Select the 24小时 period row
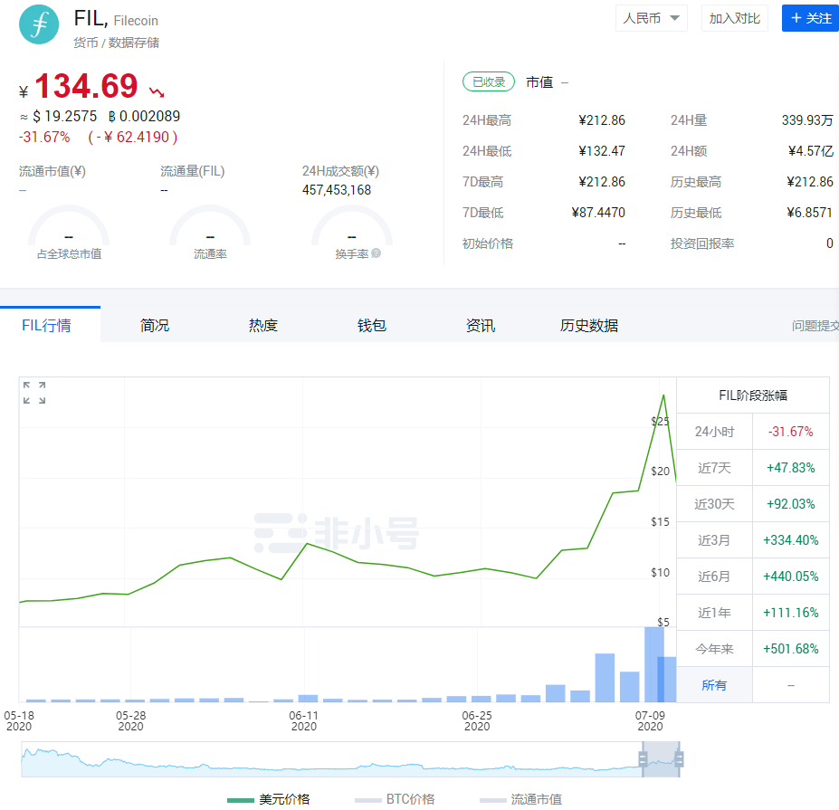 pyautogui.click(x=753, y=431)
